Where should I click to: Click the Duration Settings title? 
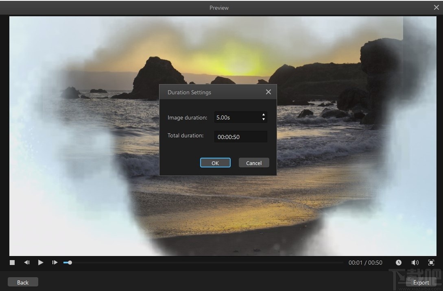(189, 92)
